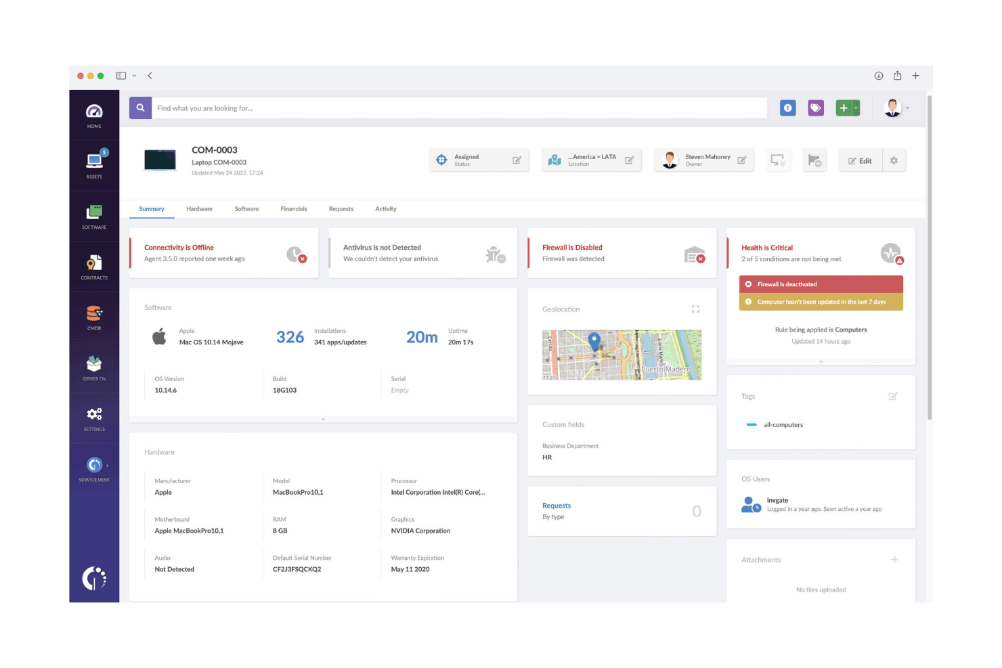The width and height of the screenshot is (1002, 668).
Task: Open the dropdown beside the green plus
Action: click(856, 108)
